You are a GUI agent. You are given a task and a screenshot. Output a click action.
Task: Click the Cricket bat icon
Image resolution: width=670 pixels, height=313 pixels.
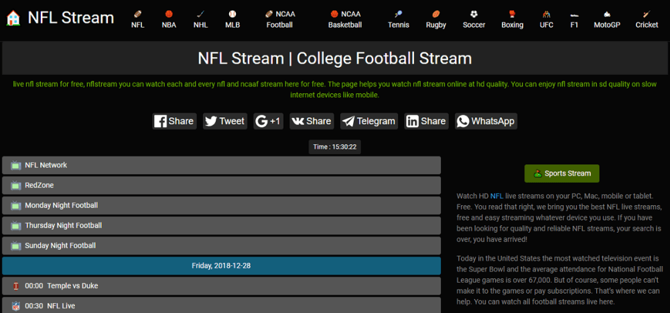pyautogui.click(x=647, y=13)
